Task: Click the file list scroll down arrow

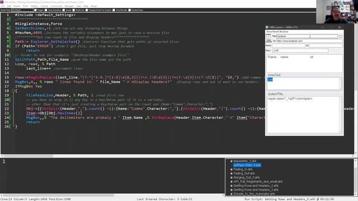Action: pyautogui.click(x=355, y=194)
